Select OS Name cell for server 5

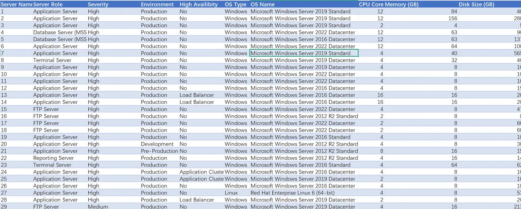304,40
